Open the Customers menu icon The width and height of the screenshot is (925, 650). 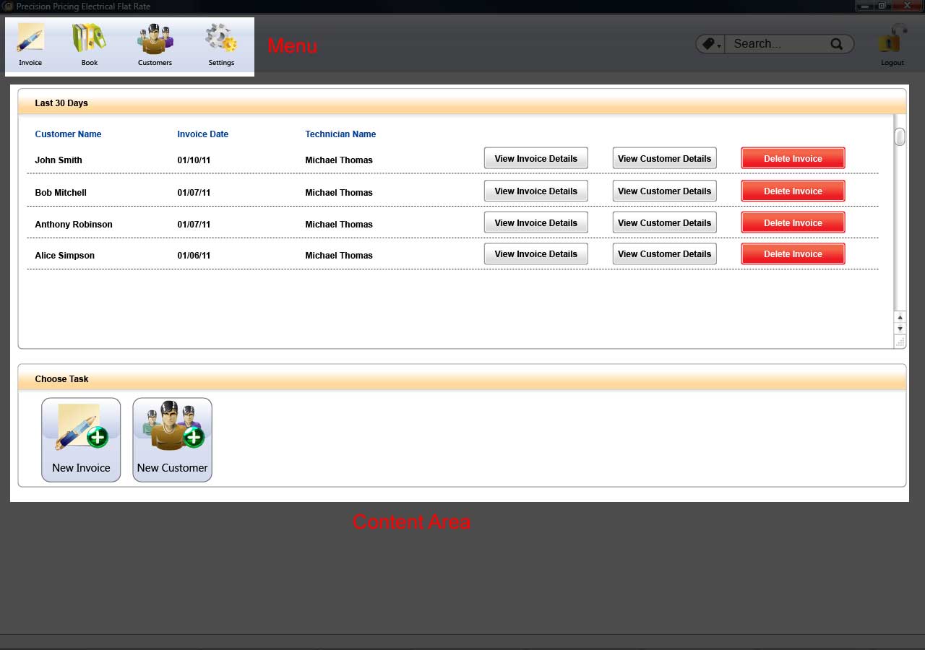[x=155, y=43]
